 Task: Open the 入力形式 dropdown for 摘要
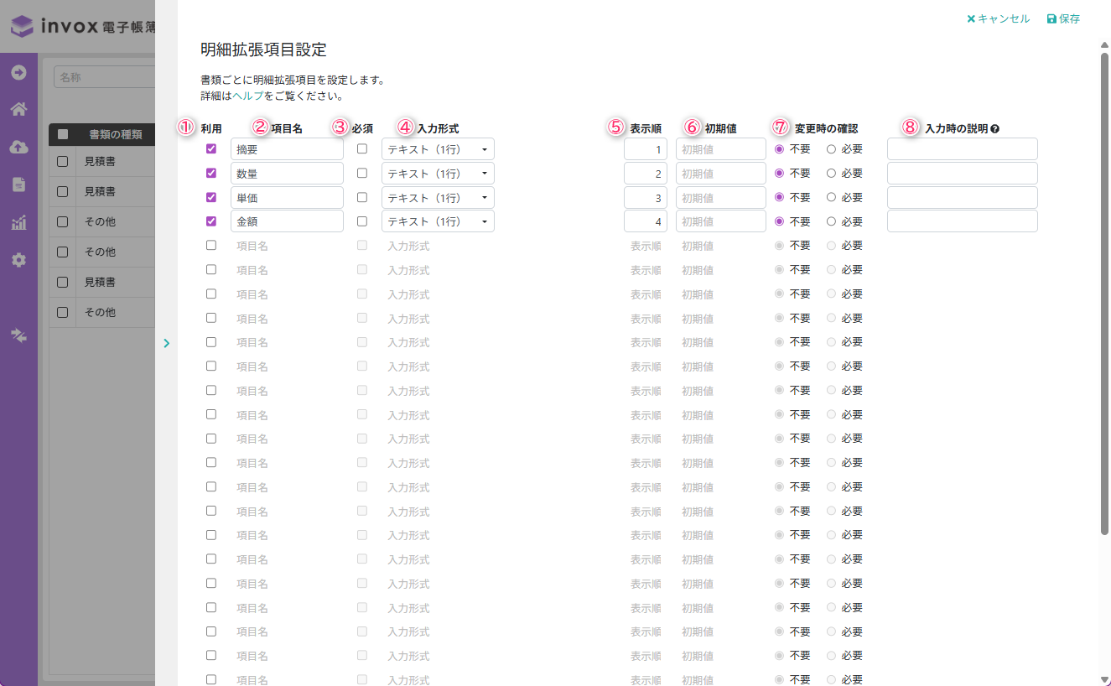(438, 149)
